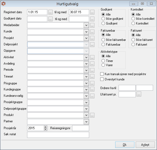Click the Reiseregningsnr input field

pyautogui.click(x=80, y=128)
